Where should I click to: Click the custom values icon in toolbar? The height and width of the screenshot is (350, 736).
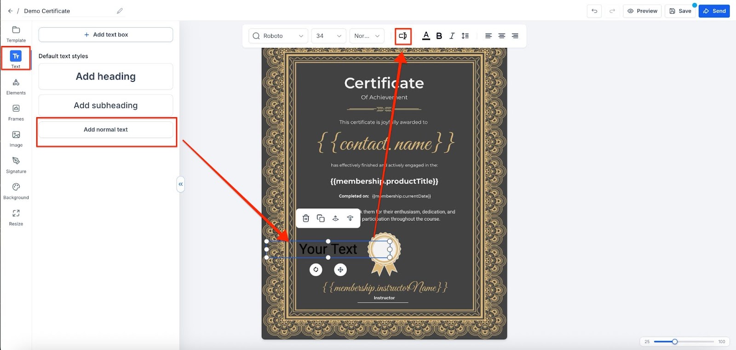[402, 36]
